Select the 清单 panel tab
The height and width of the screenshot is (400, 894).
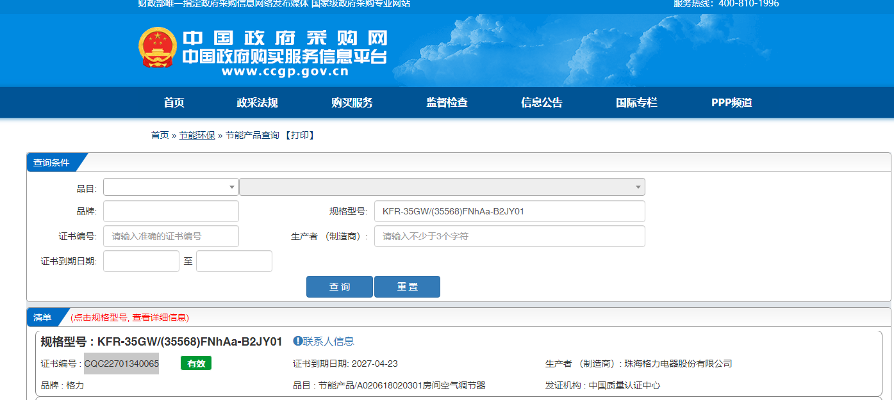pyautogui.click(x=42, y=317)
